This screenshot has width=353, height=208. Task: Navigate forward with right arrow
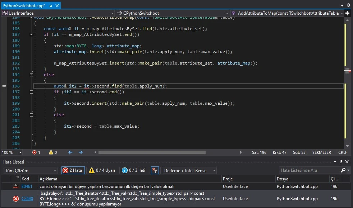[x=81, y=152]
